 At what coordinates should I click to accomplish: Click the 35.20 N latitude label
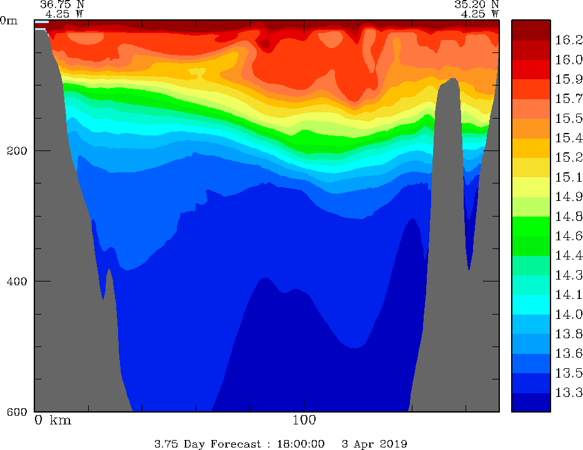(x=476, y=4)
